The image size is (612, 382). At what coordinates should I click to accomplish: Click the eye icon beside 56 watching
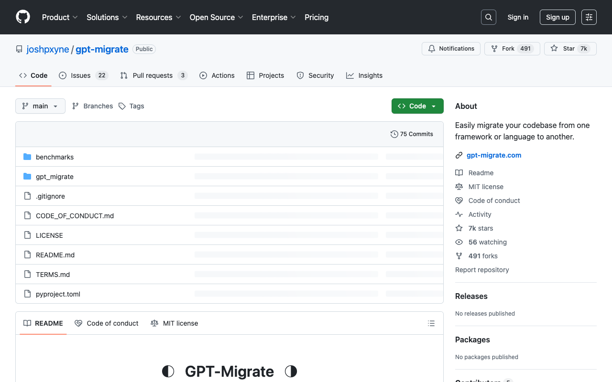tap(459, 242)
